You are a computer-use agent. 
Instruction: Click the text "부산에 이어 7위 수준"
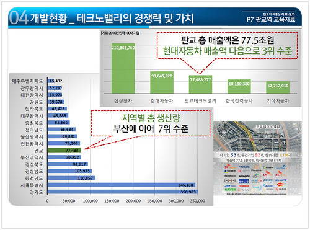pyautogui.click(x=151, y=129)
